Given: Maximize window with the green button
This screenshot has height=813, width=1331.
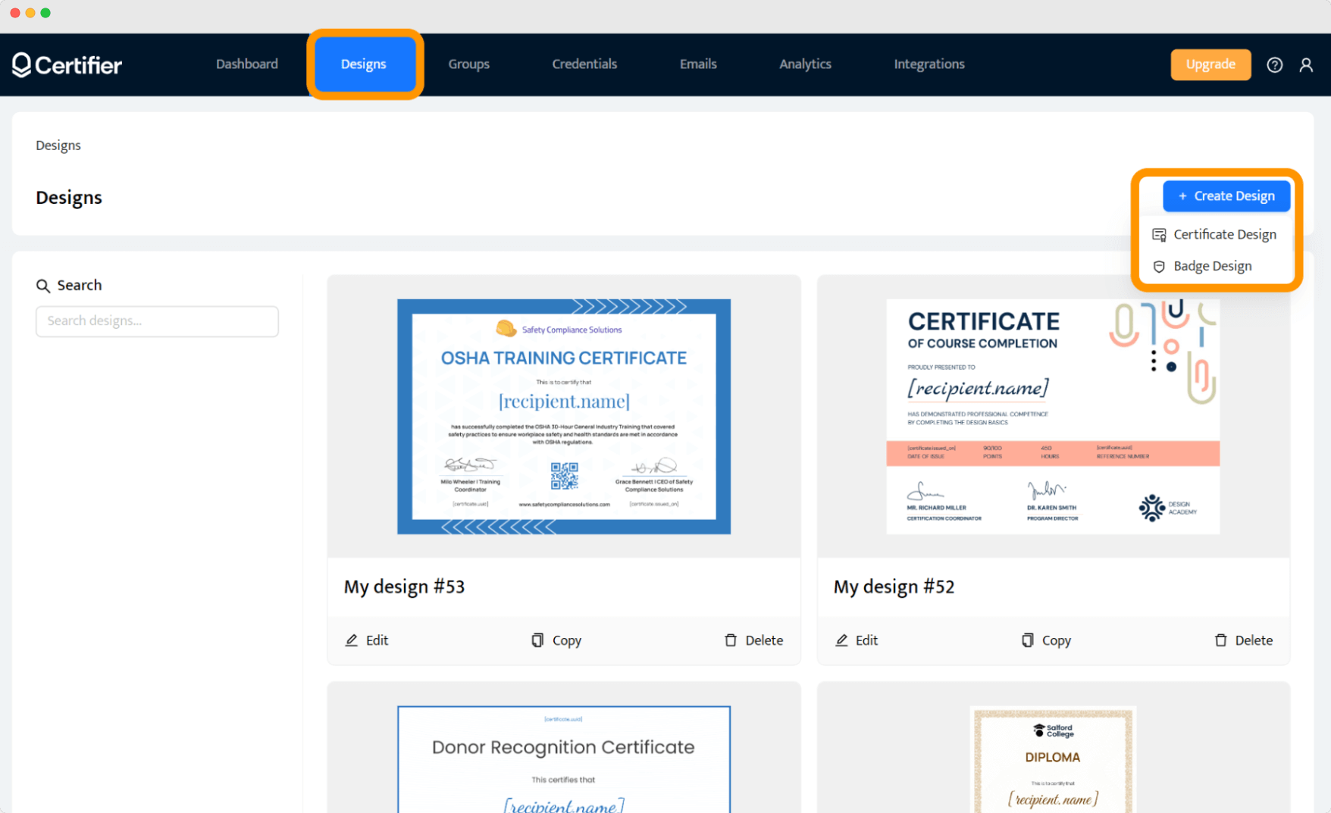Looking at the screenshot, I should [45, 13].
